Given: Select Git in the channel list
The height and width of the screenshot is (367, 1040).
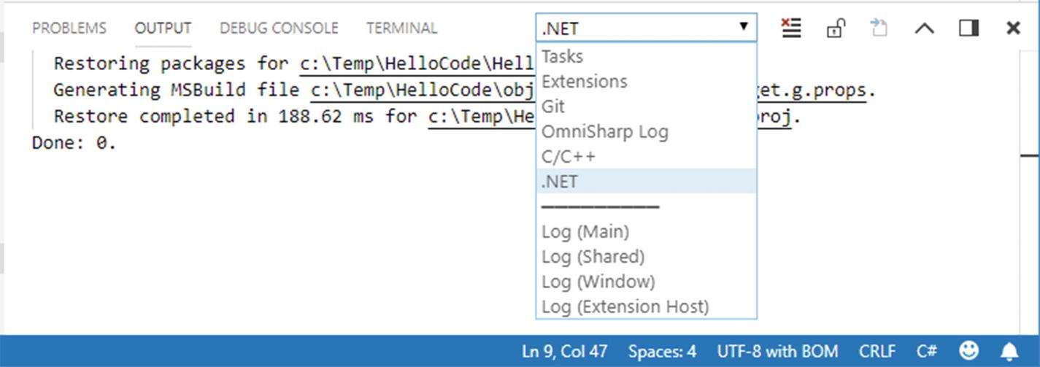Looking at the screenshot, I should pyautogui.click(x=552, y=107).
